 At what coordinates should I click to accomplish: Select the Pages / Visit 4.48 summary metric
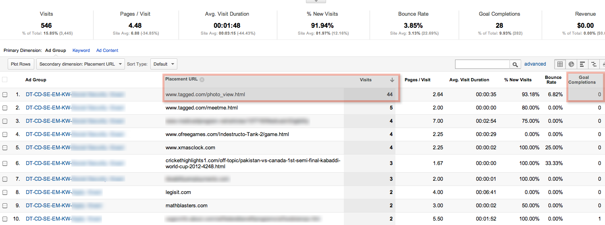click(135, 23)
